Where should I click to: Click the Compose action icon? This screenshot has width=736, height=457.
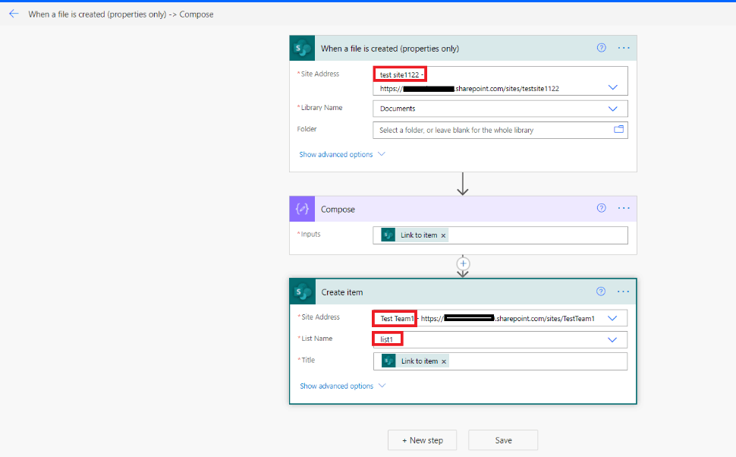[x=302, y=209]
